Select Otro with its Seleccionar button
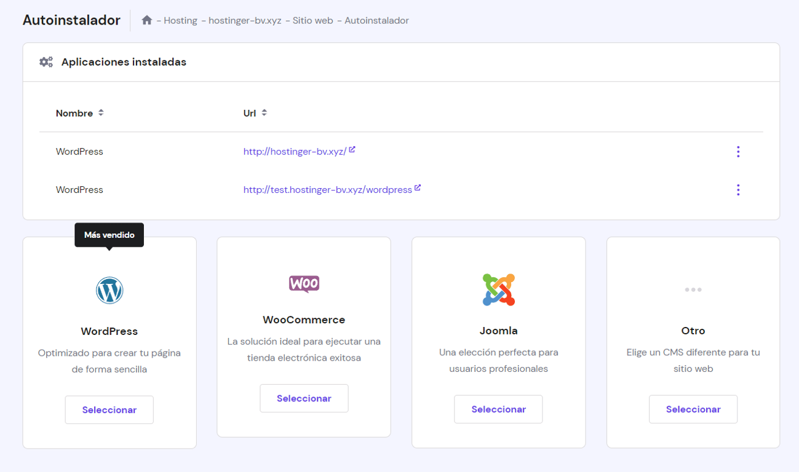Screen dimensions: 799x472 (x=693, y=409)
